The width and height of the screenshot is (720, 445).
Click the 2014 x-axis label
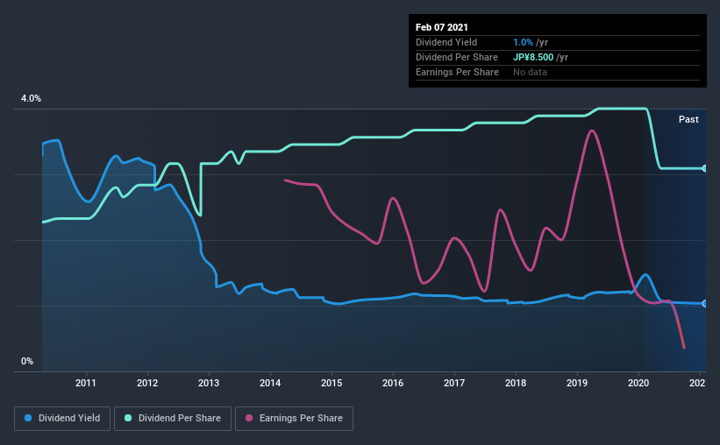[270, 383]
